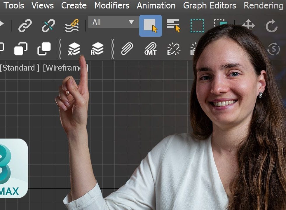286x210 pixels.
Task: Open the All selection filter dropdown
Action: tap(113, 22)
